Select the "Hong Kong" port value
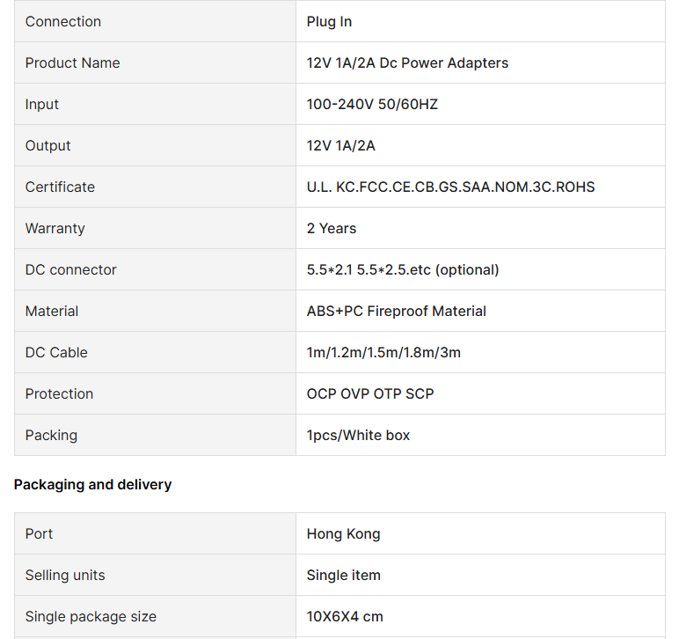The image size is (679, 639). tap(343, 533)
